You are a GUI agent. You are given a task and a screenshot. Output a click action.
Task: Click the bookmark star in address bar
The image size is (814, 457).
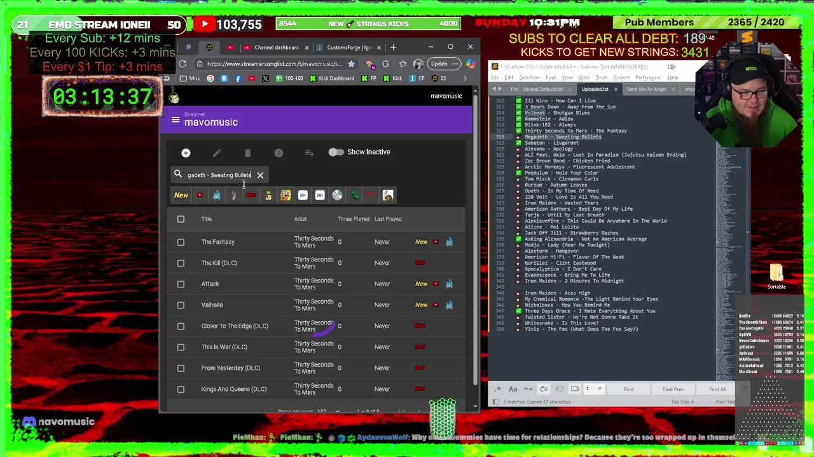[351, 63]
